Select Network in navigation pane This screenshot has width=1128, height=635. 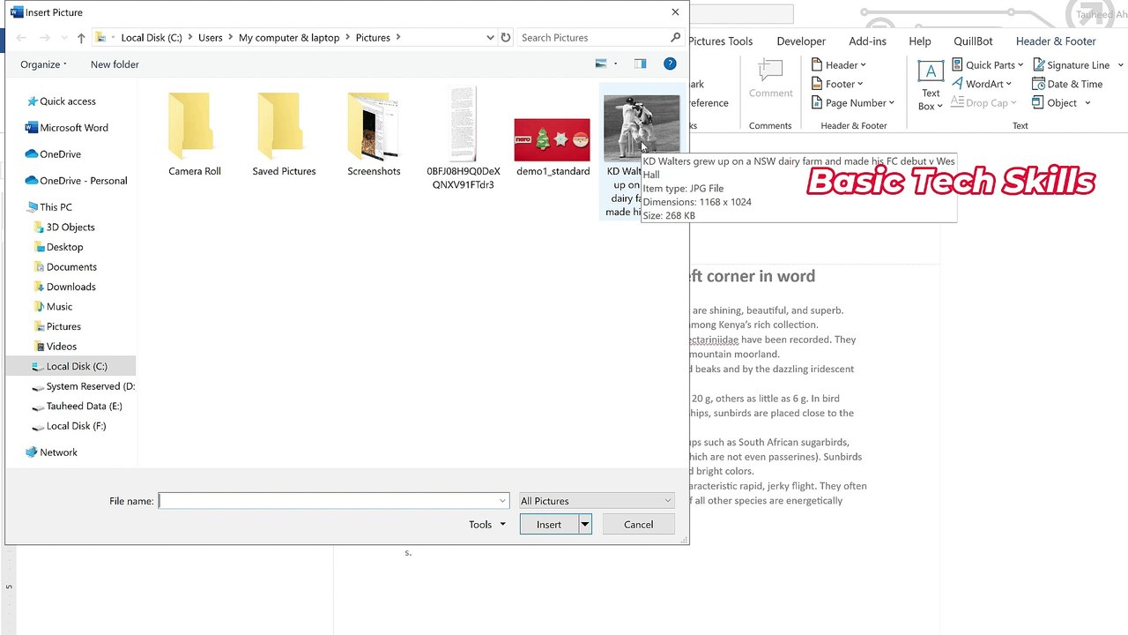click(x=58, y=452)
